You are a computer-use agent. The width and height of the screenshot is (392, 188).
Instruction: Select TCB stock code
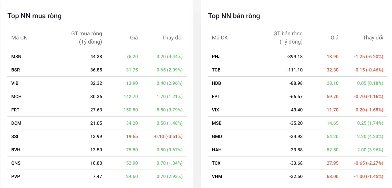(x=216, y=70)
